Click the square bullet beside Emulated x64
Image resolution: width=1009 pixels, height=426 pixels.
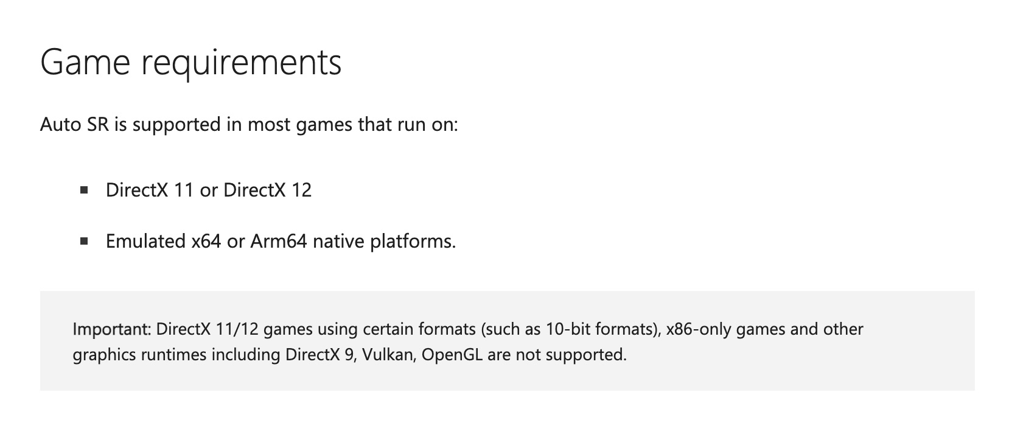(84, 242)
